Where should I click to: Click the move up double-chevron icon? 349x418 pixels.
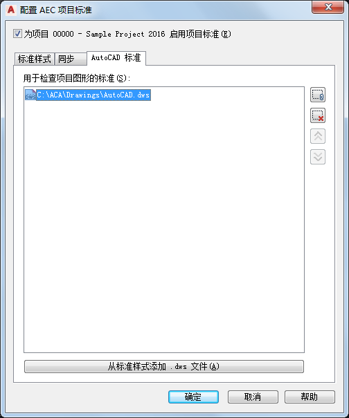[x=317, y=136]
